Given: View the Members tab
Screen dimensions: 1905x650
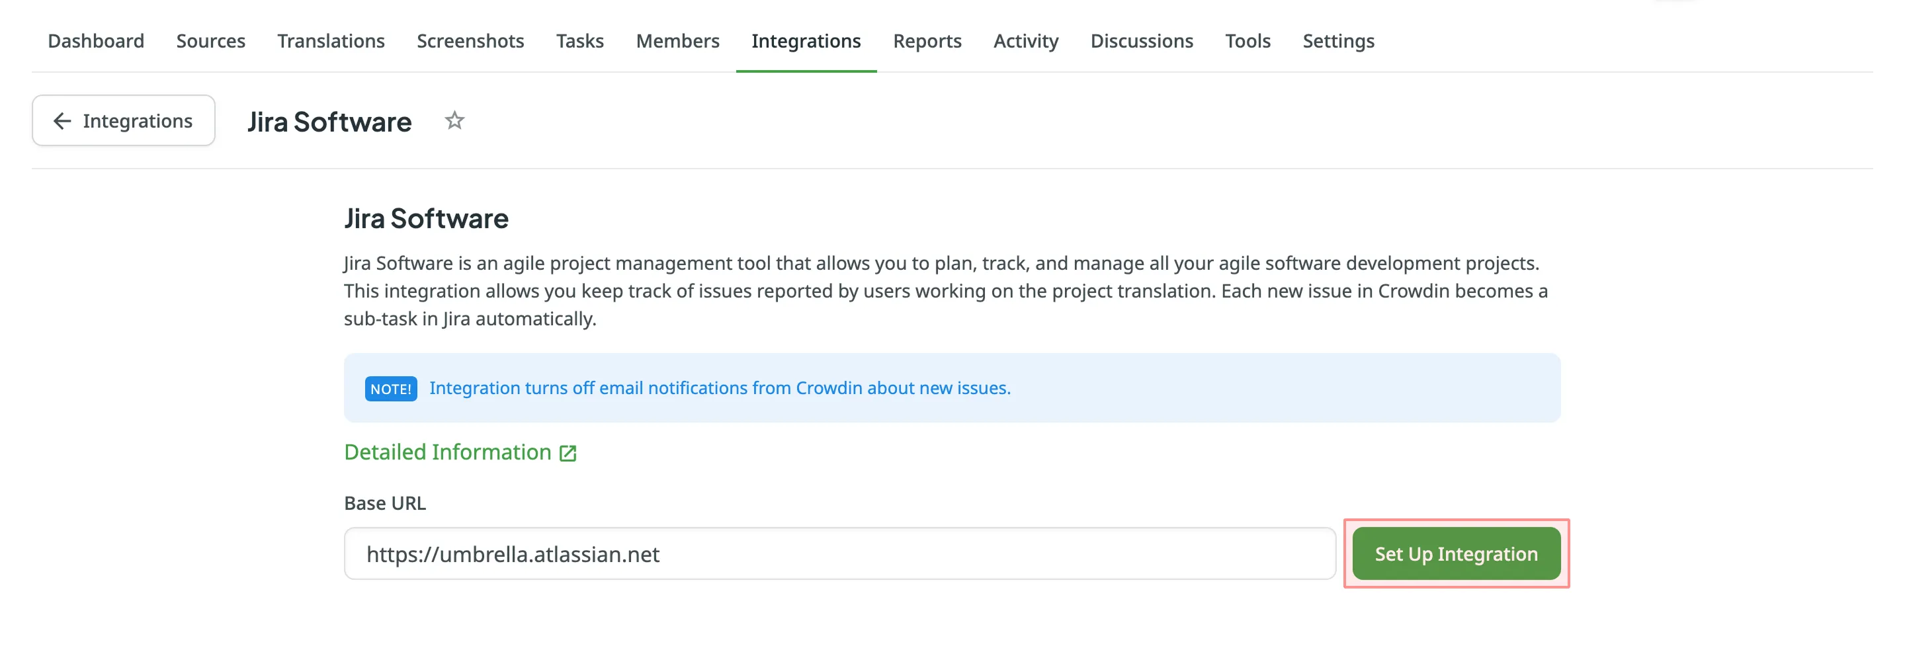Looking at the screenshot, I should click(x=677, y=41).
